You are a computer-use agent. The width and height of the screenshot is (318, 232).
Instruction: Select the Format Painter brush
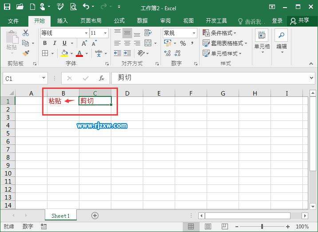click(26, 53)
